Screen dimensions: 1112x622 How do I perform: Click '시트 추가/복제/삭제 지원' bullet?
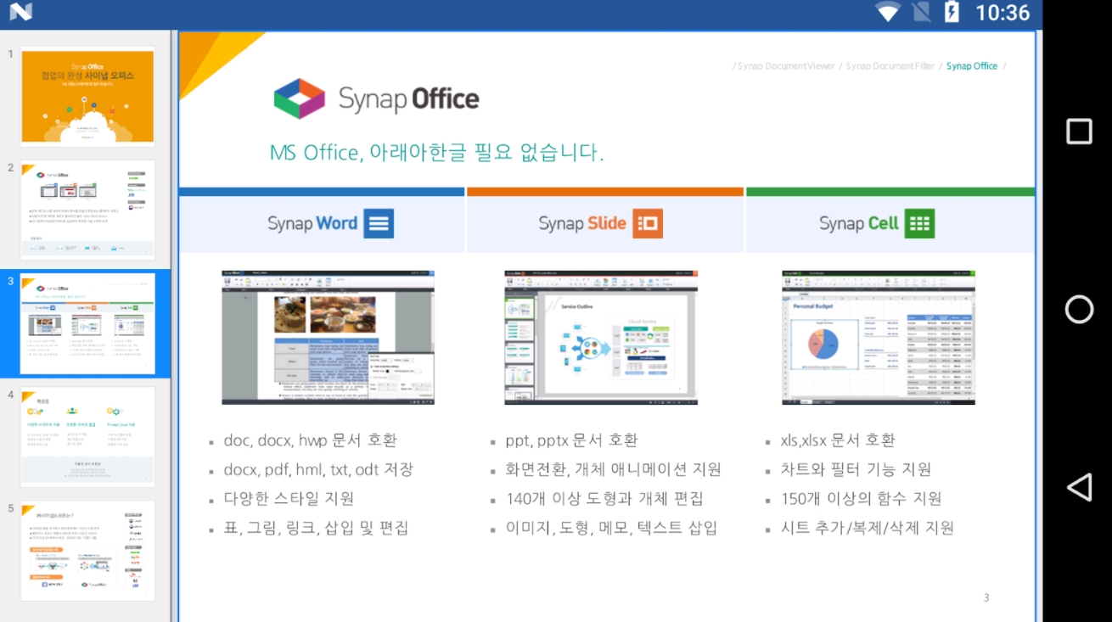[x=868, y=528]
